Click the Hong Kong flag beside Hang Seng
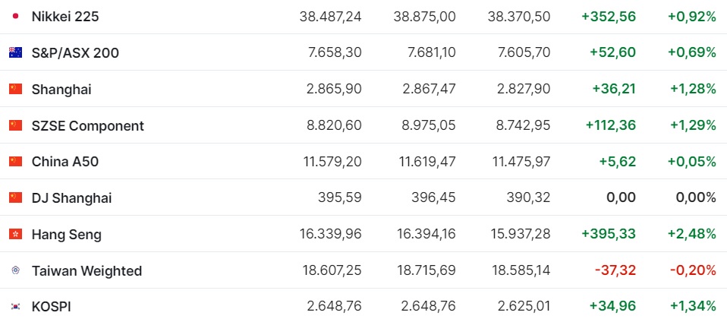727x322 pixels. 15,235
